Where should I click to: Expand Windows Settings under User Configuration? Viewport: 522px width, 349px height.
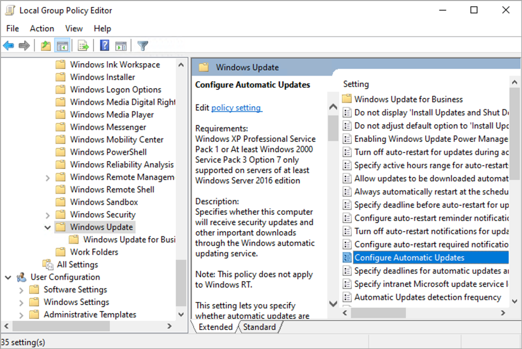[21, 303]
